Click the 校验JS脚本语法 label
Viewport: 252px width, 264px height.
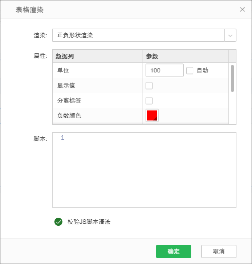point(89,222)
